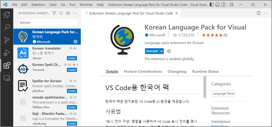The image size is (272, 127).
Task: Install the Korean Spell Checker extension
Action: [72, 70]
